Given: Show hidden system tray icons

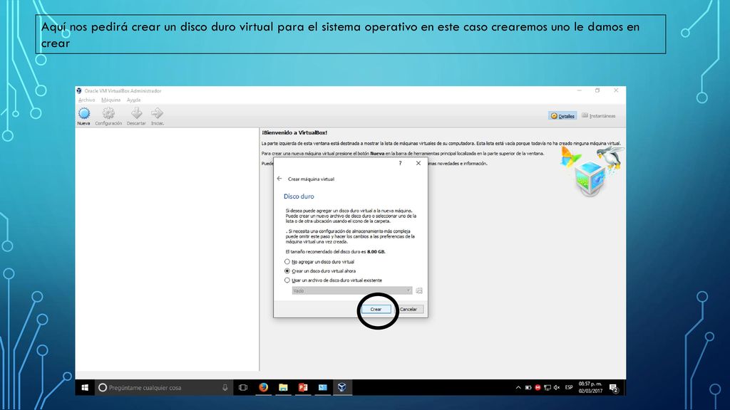Looking at the screenshot, I should (518, 387).
